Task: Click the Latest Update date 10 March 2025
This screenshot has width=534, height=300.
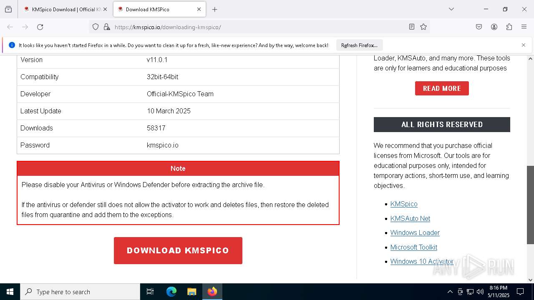Action: (x=169, y=111)
